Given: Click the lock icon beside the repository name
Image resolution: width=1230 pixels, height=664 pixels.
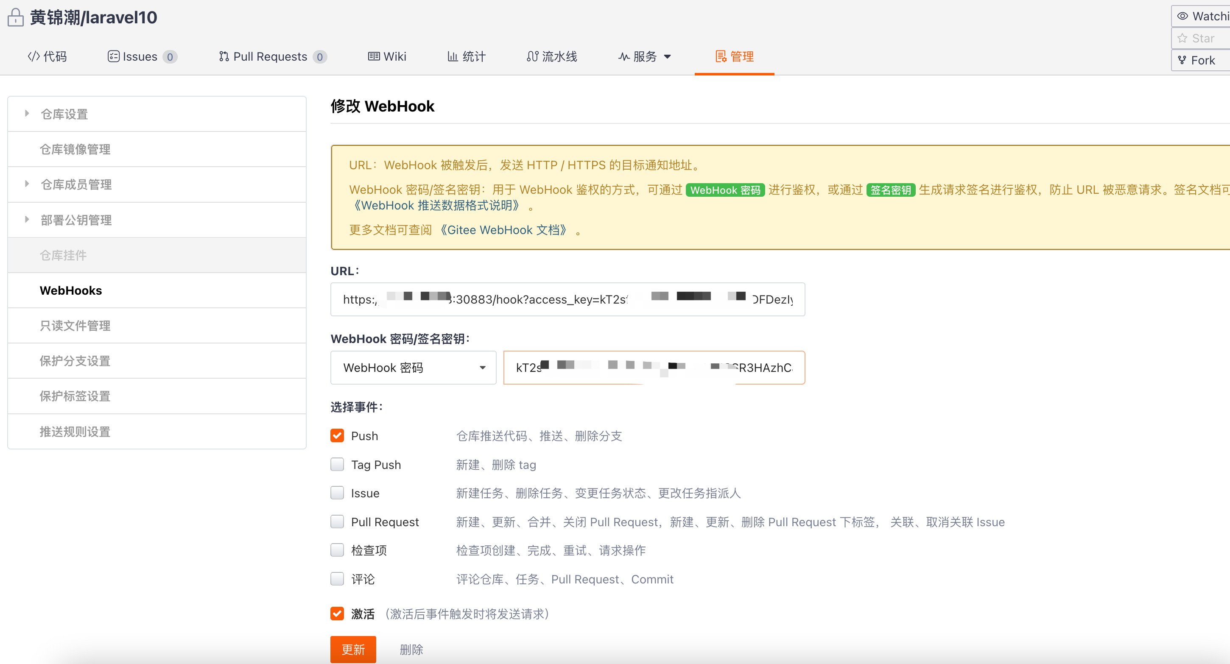Looking at the screenshot, I should pyautogui.click(x=15, y=17).
